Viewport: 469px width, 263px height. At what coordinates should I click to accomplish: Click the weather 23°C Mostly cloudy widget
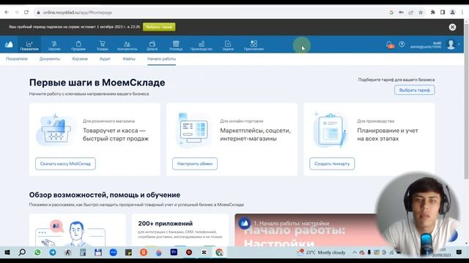tap(321, 252)
